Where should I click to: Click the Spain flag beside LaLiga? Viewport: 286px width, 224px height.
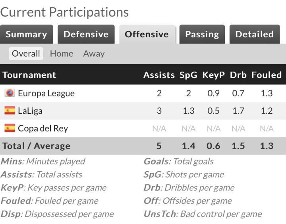[10, 111]
